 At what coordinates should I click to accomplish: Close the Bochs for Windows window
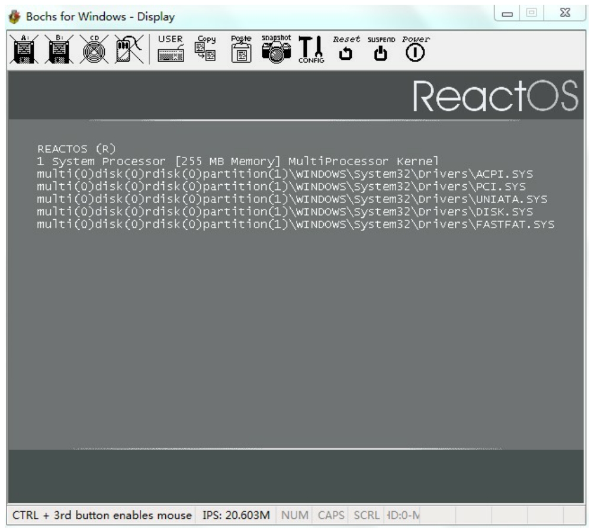tap(565, 13)
